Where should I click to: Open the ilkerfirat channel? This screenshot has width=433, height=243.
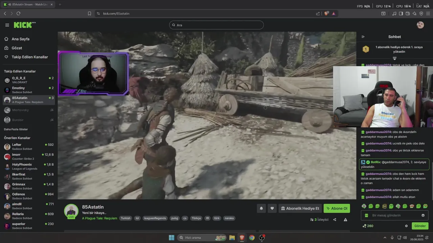click(29, 176)
